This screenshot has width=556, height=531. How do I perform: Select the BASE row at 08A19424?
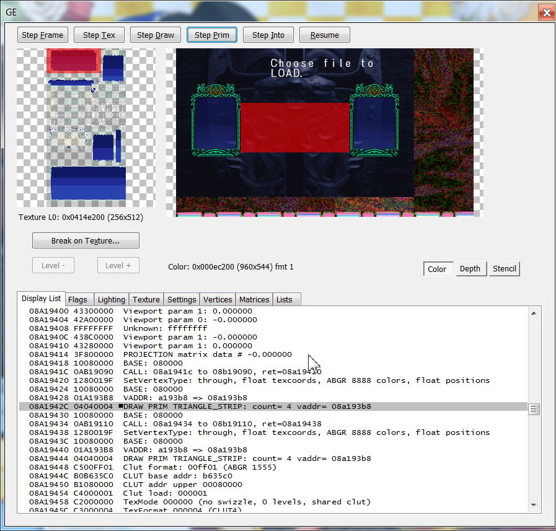(x=273, y=389)
